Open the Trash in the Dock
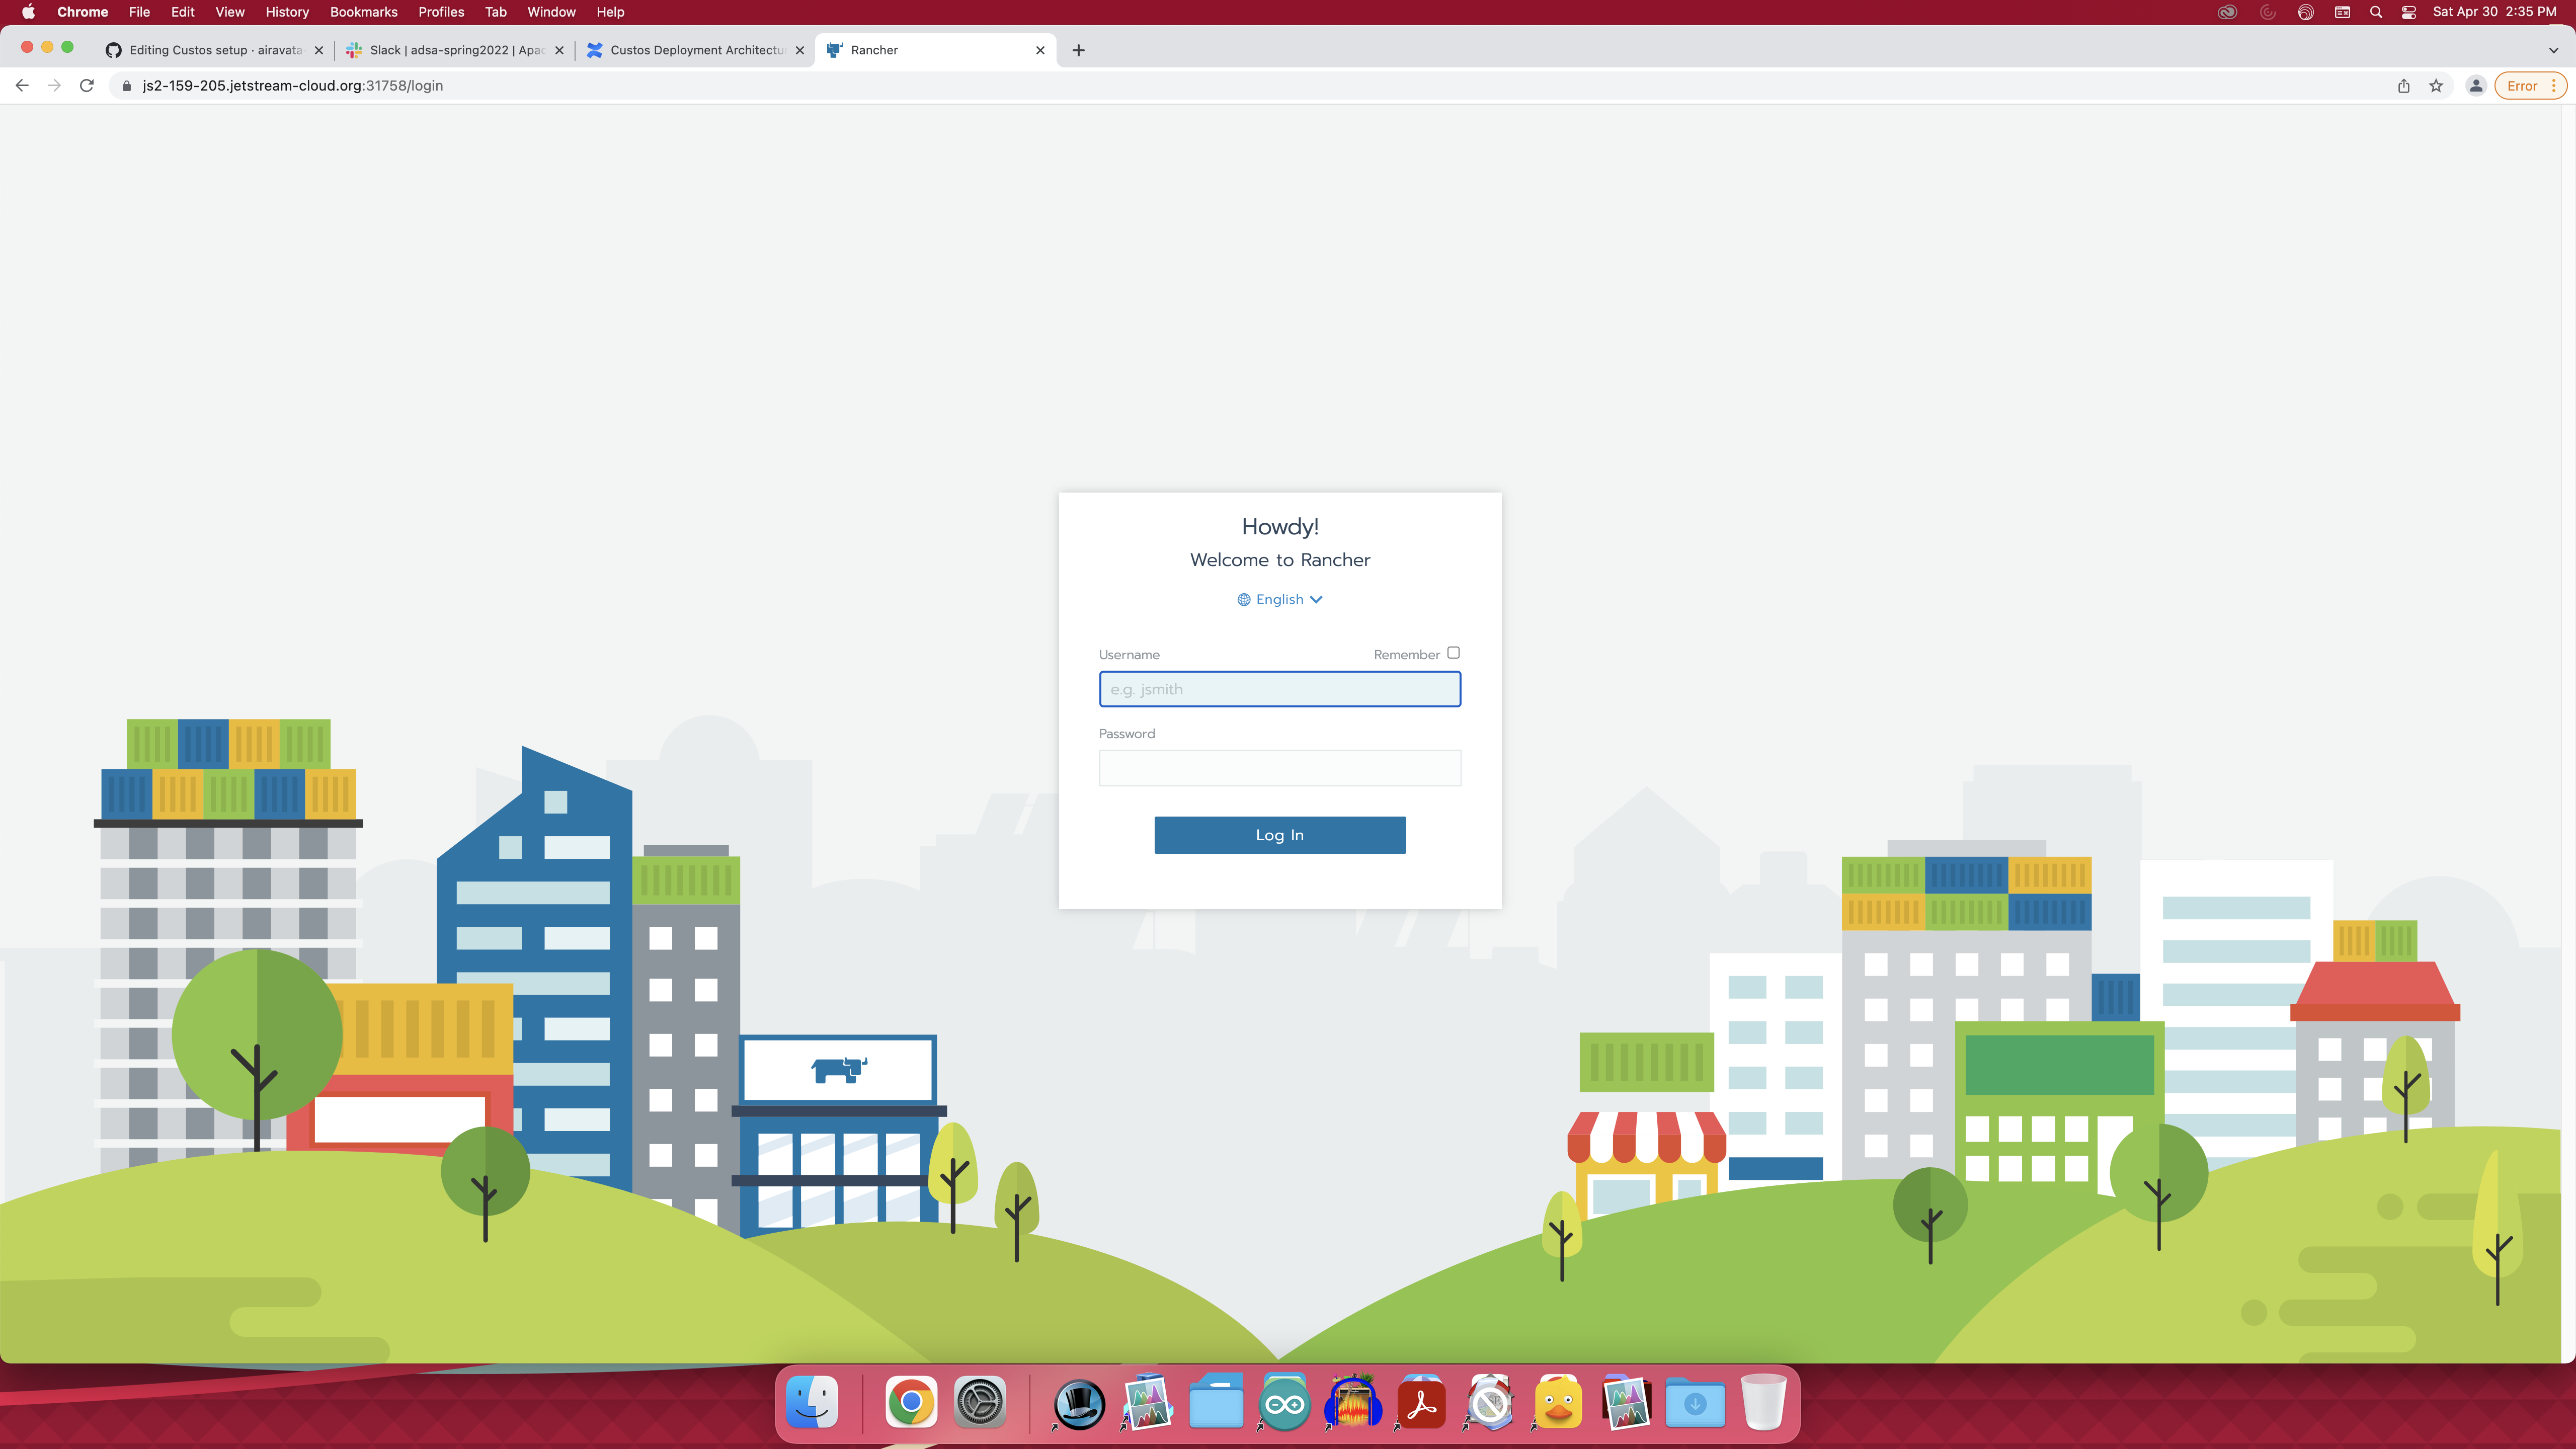2576x1449 pixels. [x=1763, y=1403]
